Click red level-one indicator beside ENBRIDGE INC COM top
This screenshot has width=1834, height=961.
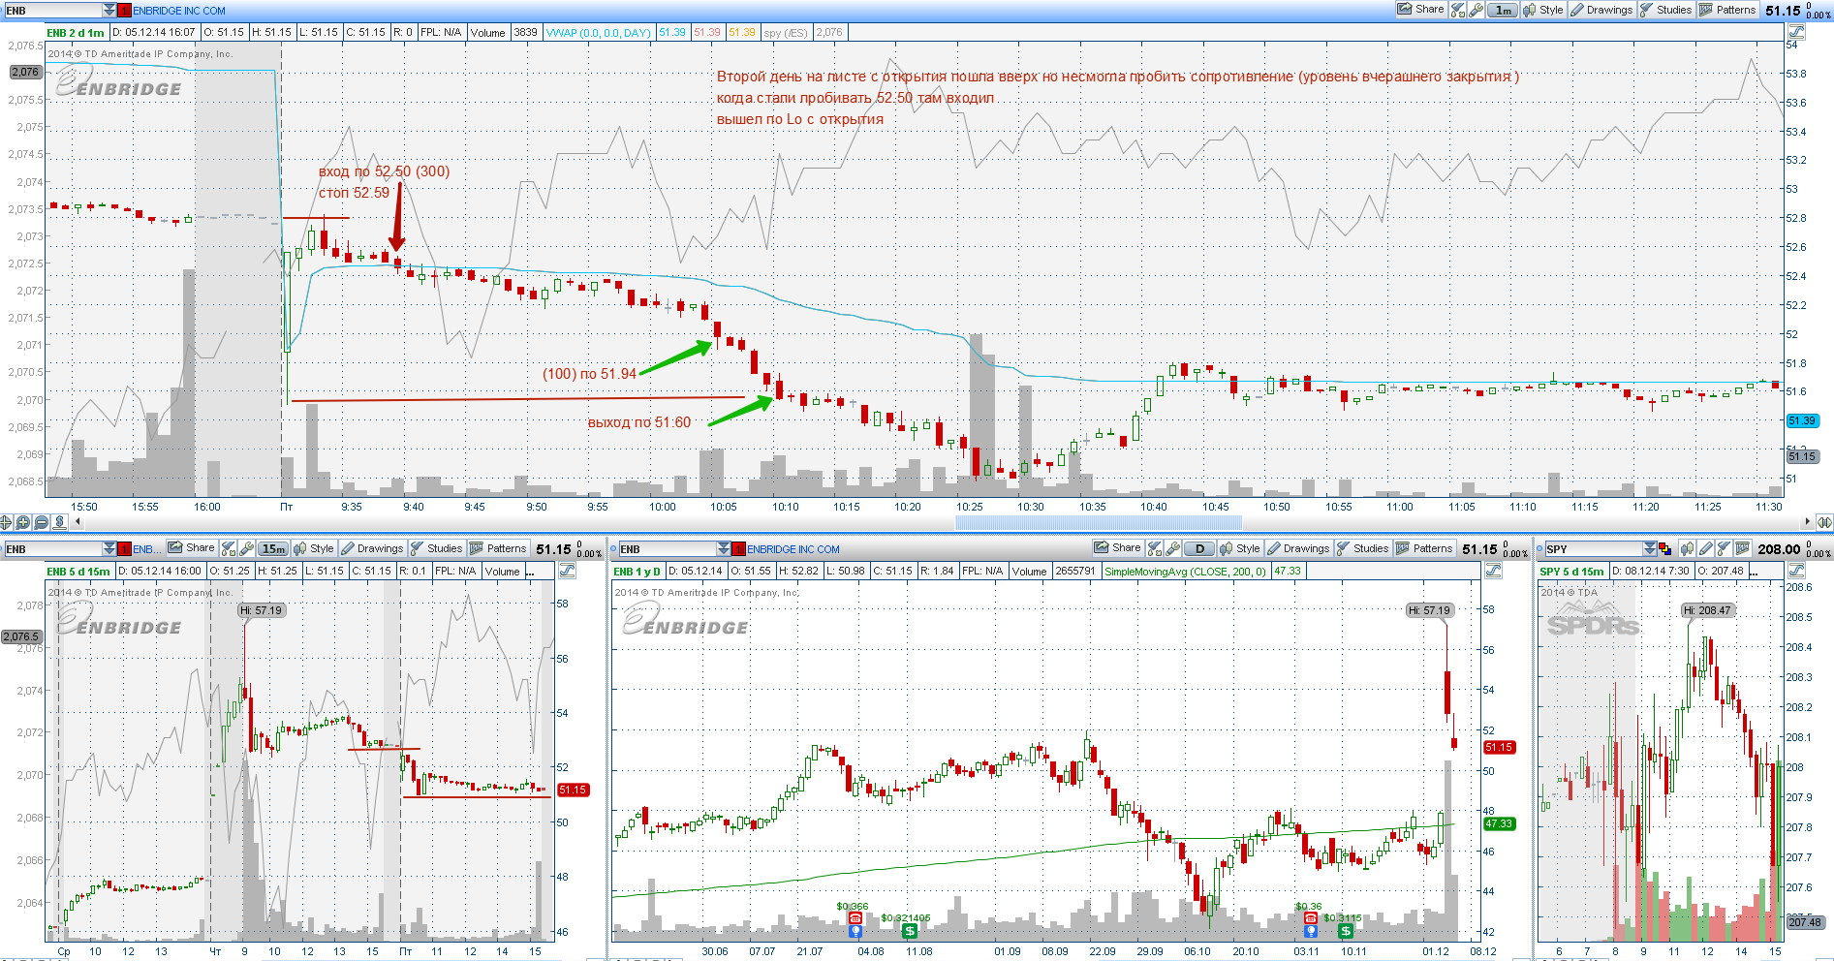coord(124,10)
